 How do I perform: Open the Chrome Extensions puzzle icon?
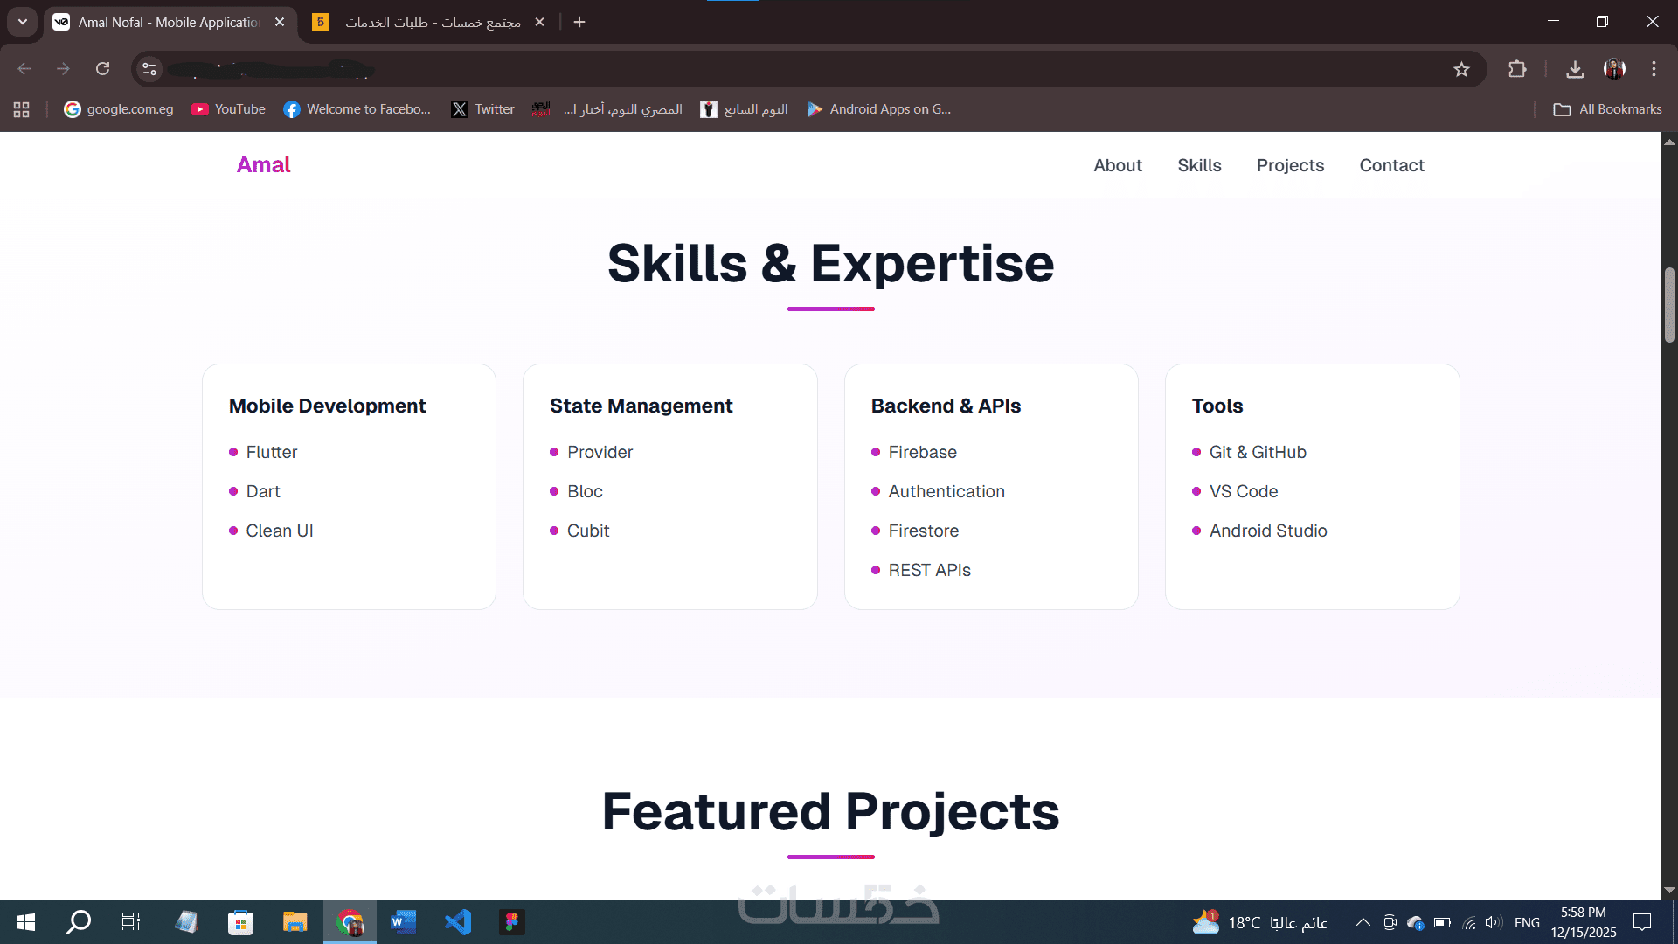[1517, 69]
